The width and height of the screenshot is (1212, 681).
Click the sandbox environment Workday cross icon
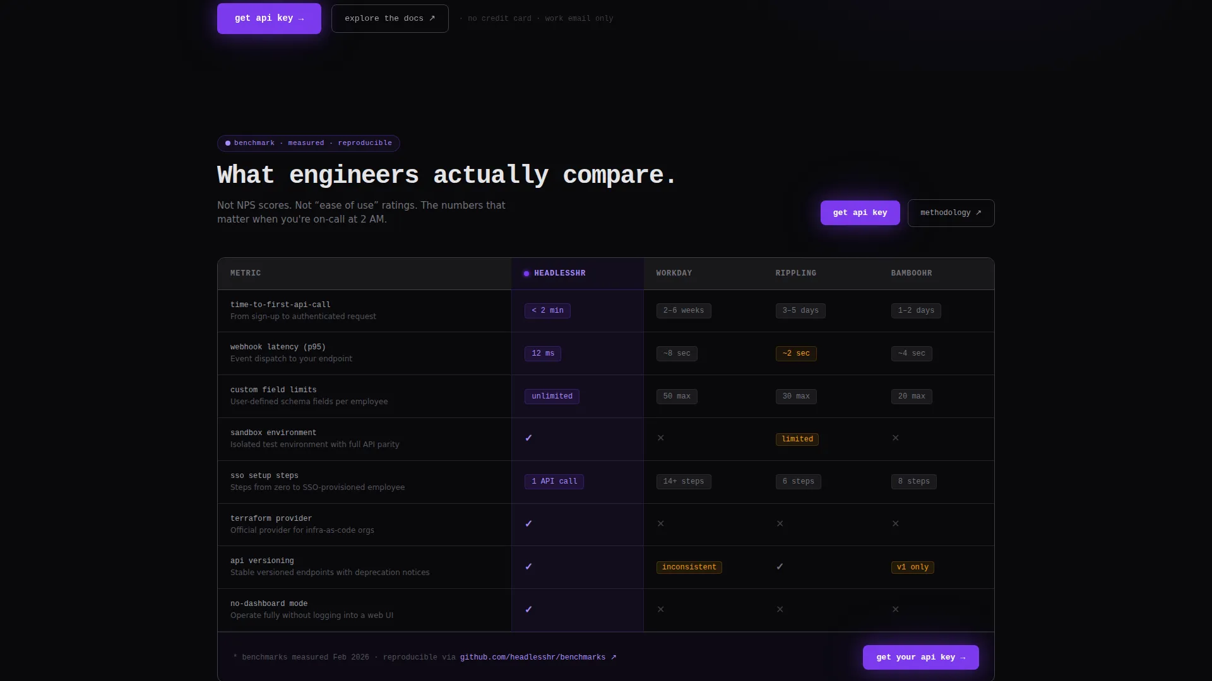point(660,438)
